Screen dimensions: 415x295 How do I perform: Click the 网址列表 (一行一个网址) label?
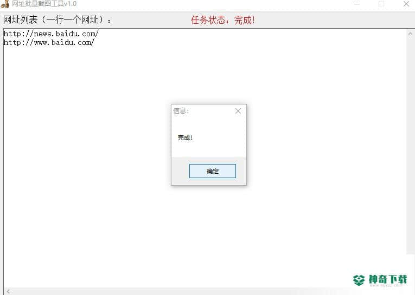[57, 20]
